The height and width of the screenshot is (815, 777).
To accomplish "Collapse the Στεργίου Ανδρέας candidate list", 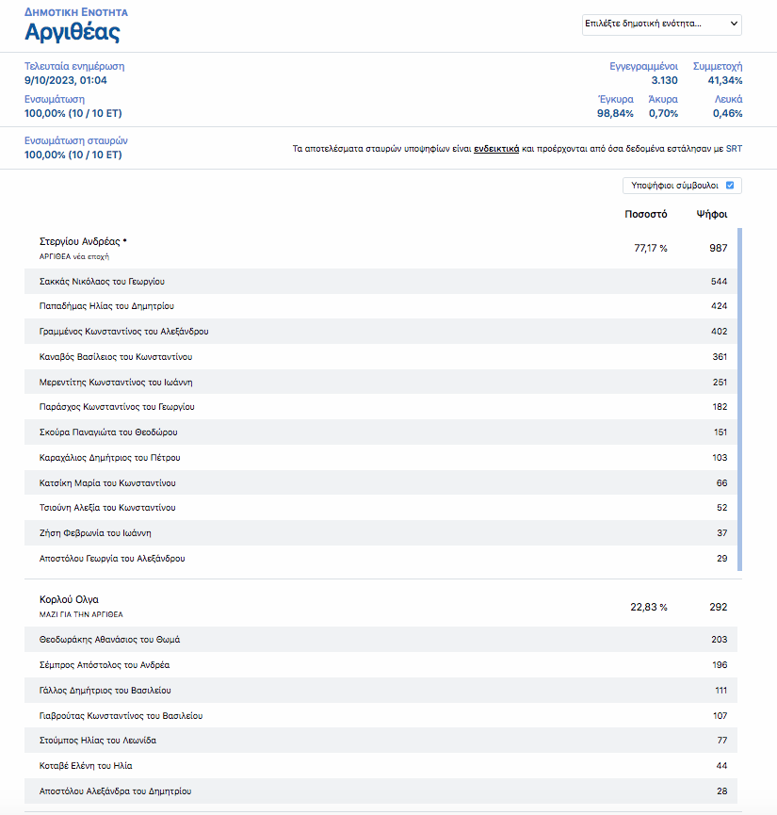I will coord(83,241).
